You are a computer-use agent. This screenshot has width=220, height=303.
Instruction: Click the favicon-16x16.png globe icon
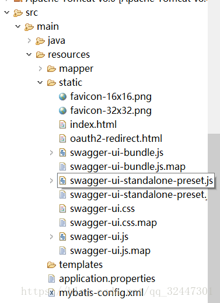(x=62, y=96)
